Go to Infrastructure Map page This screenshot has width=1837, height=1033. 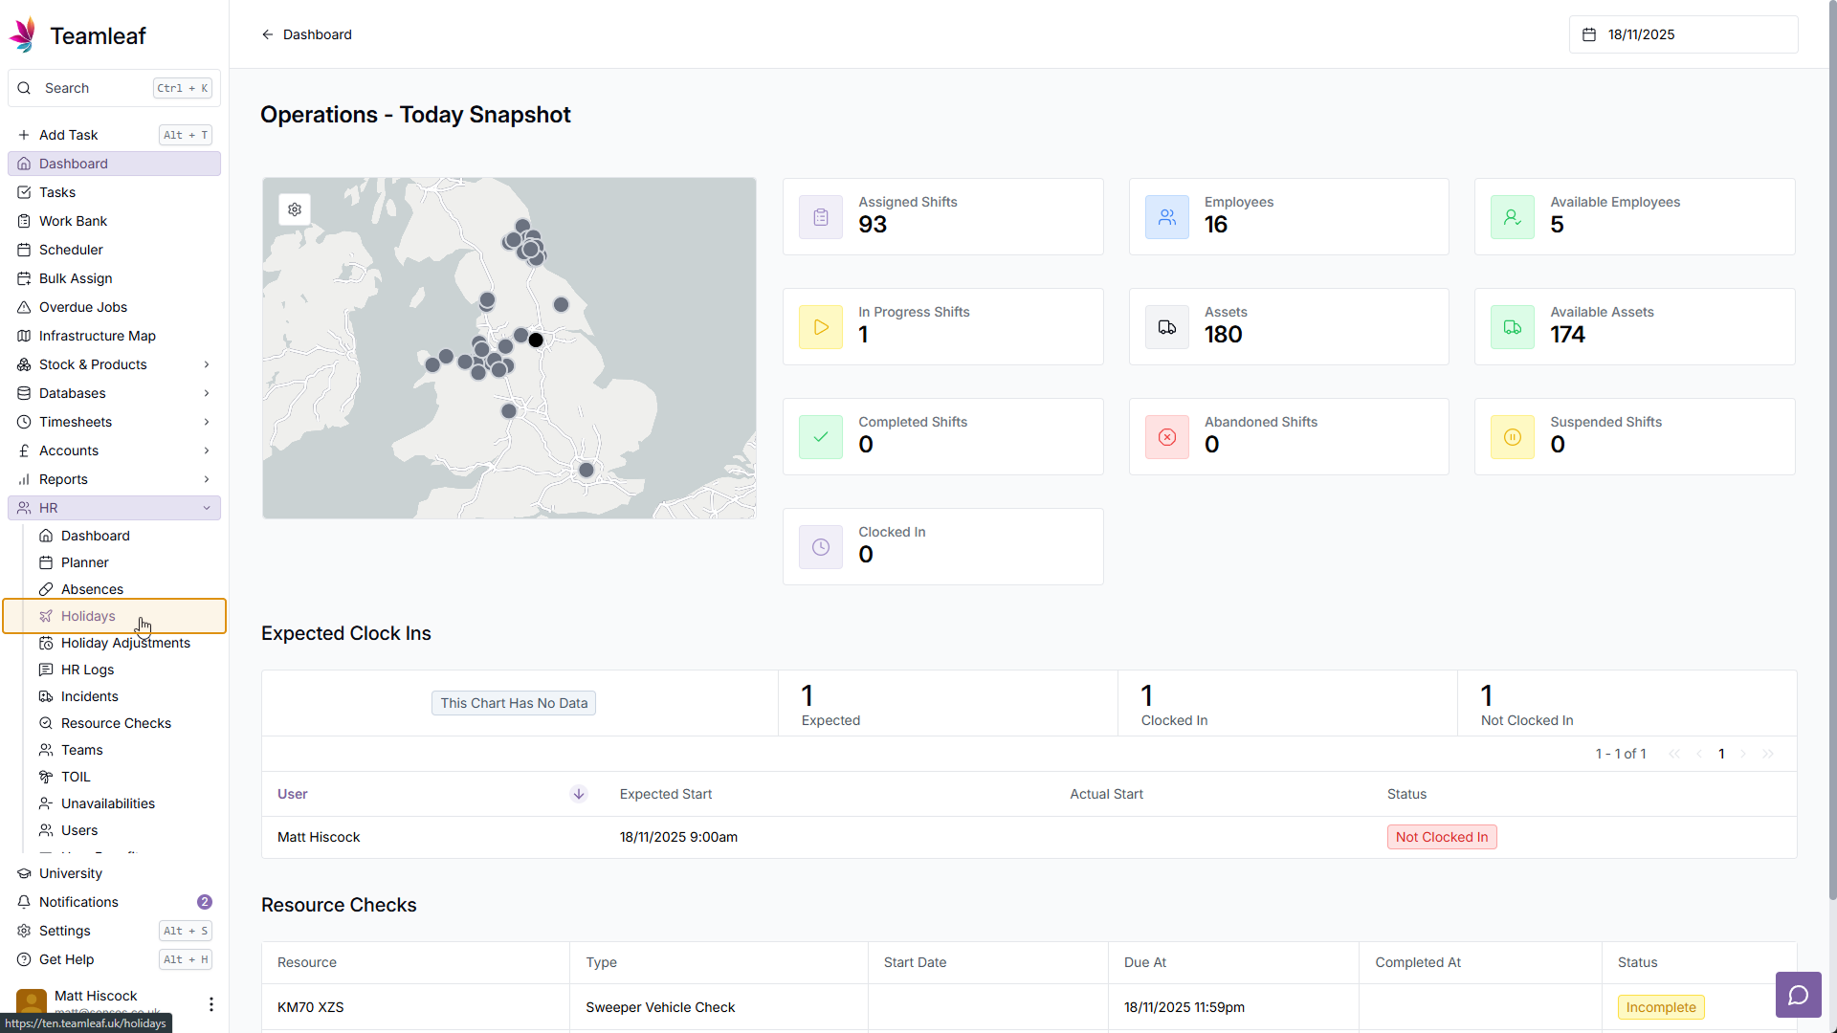[97, 336]
